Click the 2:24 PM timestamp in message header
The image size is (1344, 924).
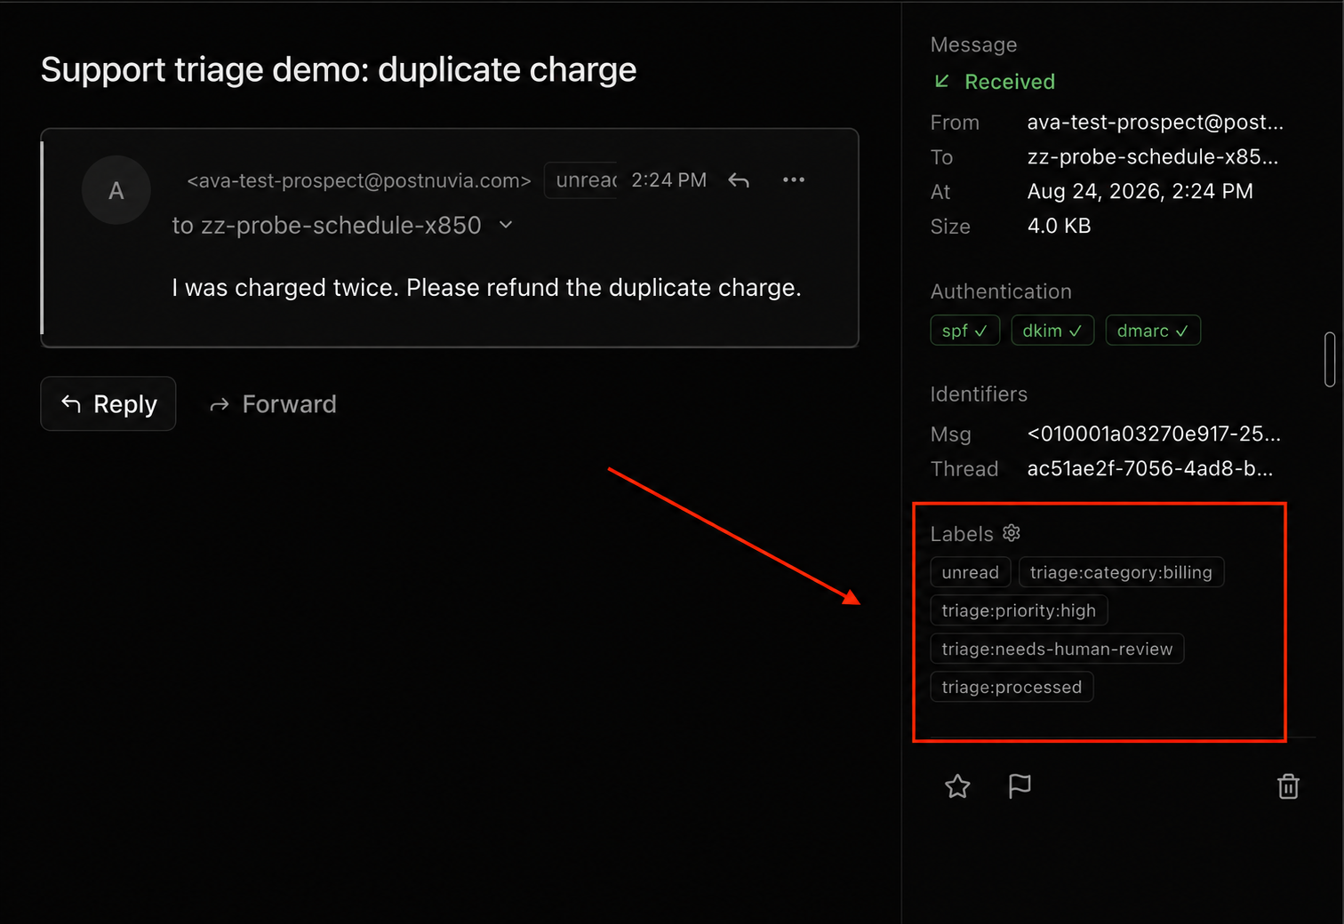coord(668,180)
